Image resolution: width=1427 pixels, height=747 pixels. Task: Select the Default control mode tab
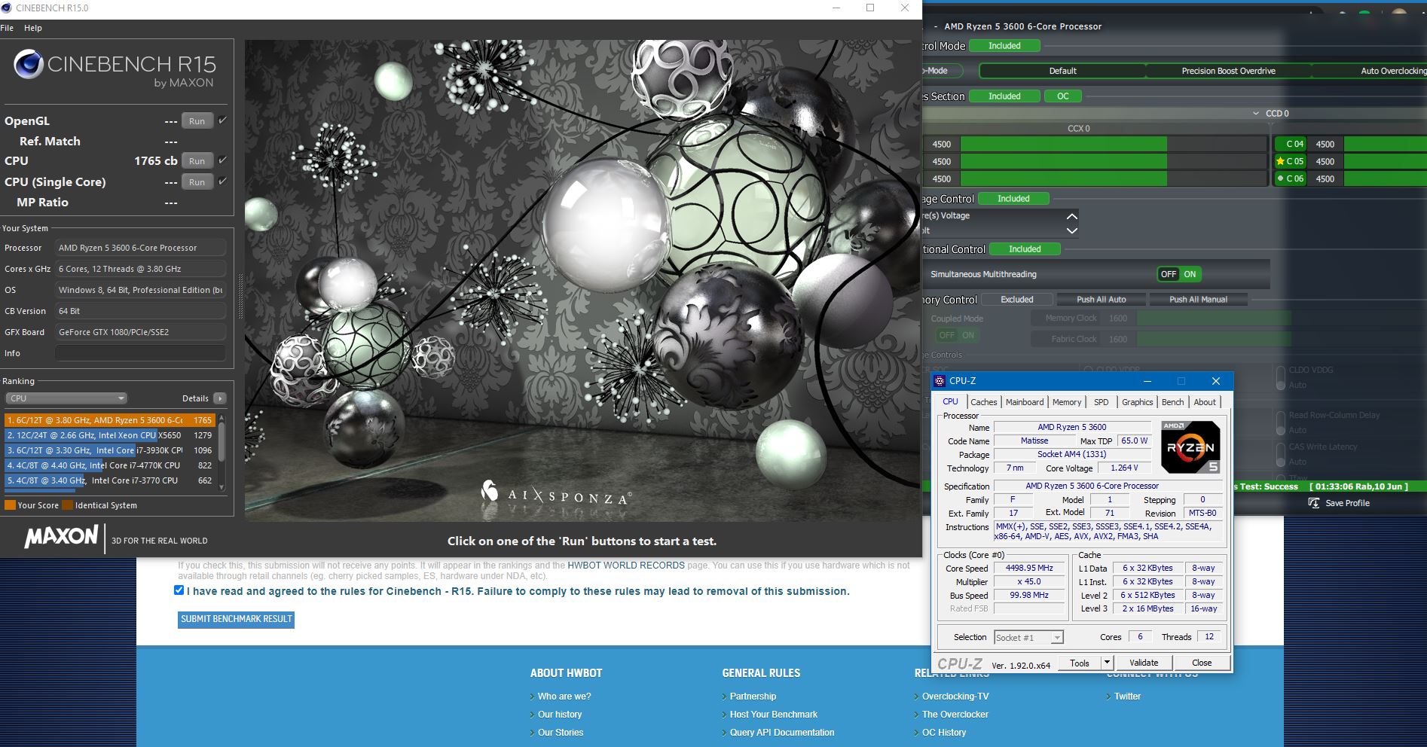1062,71
